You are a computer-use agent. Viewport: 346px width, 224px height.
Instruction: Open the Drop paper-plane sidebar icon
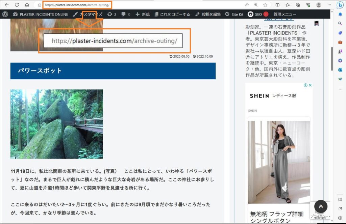tap(340, 79)
